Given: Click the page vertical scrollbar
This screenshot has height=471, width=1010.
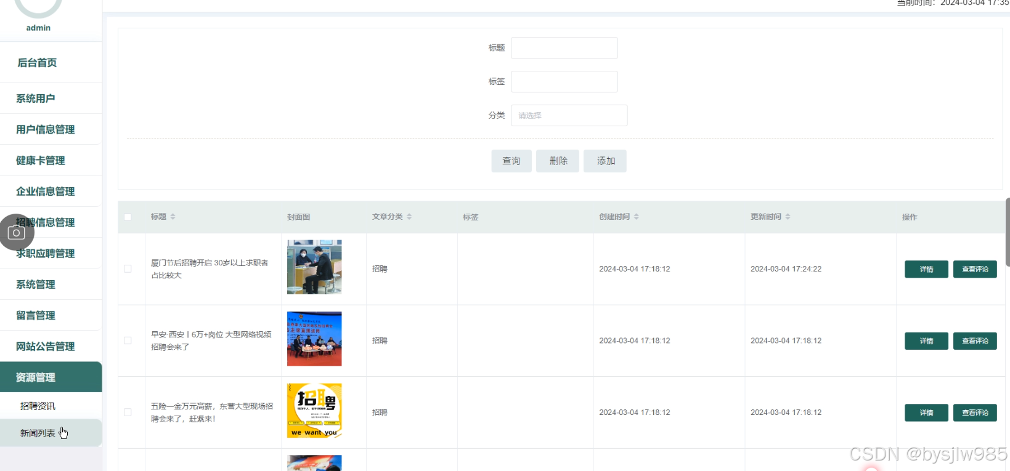Looking at the screenshot, I should [1008, 232].
